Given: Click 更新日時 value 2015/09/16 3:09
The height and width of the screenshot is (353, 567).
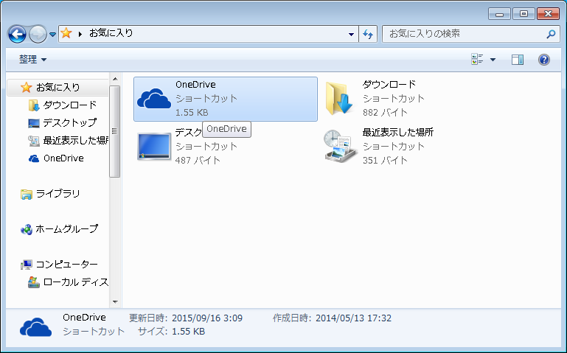Looking at the screenshot, I should pos(207,318).
